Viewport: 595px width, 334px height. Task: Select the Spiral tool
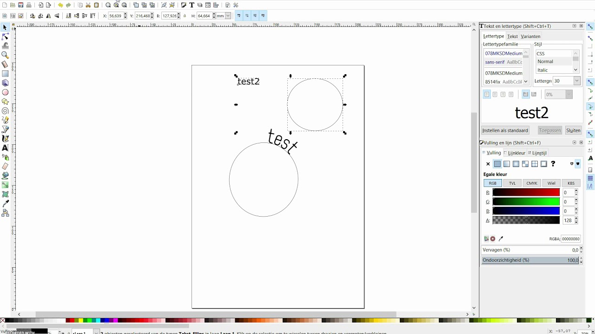(5, 111)
